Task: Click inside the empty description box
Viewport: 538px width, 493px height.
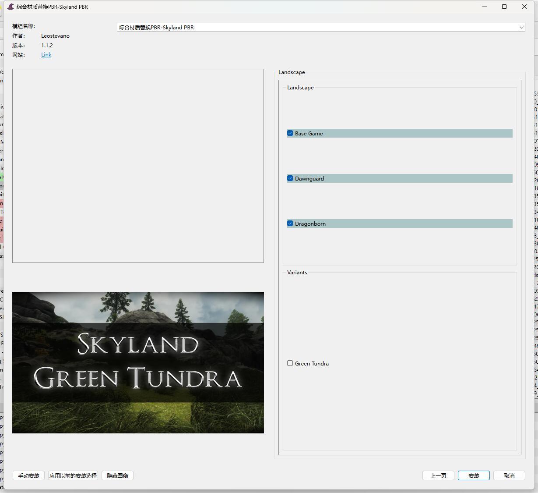Action: pyautogui.click(x=138, y=166)
